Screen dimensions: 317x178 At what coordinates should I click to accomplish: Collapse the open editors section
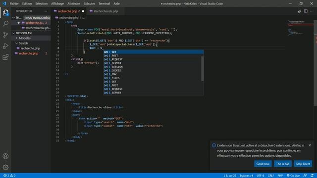pos(13,18)
